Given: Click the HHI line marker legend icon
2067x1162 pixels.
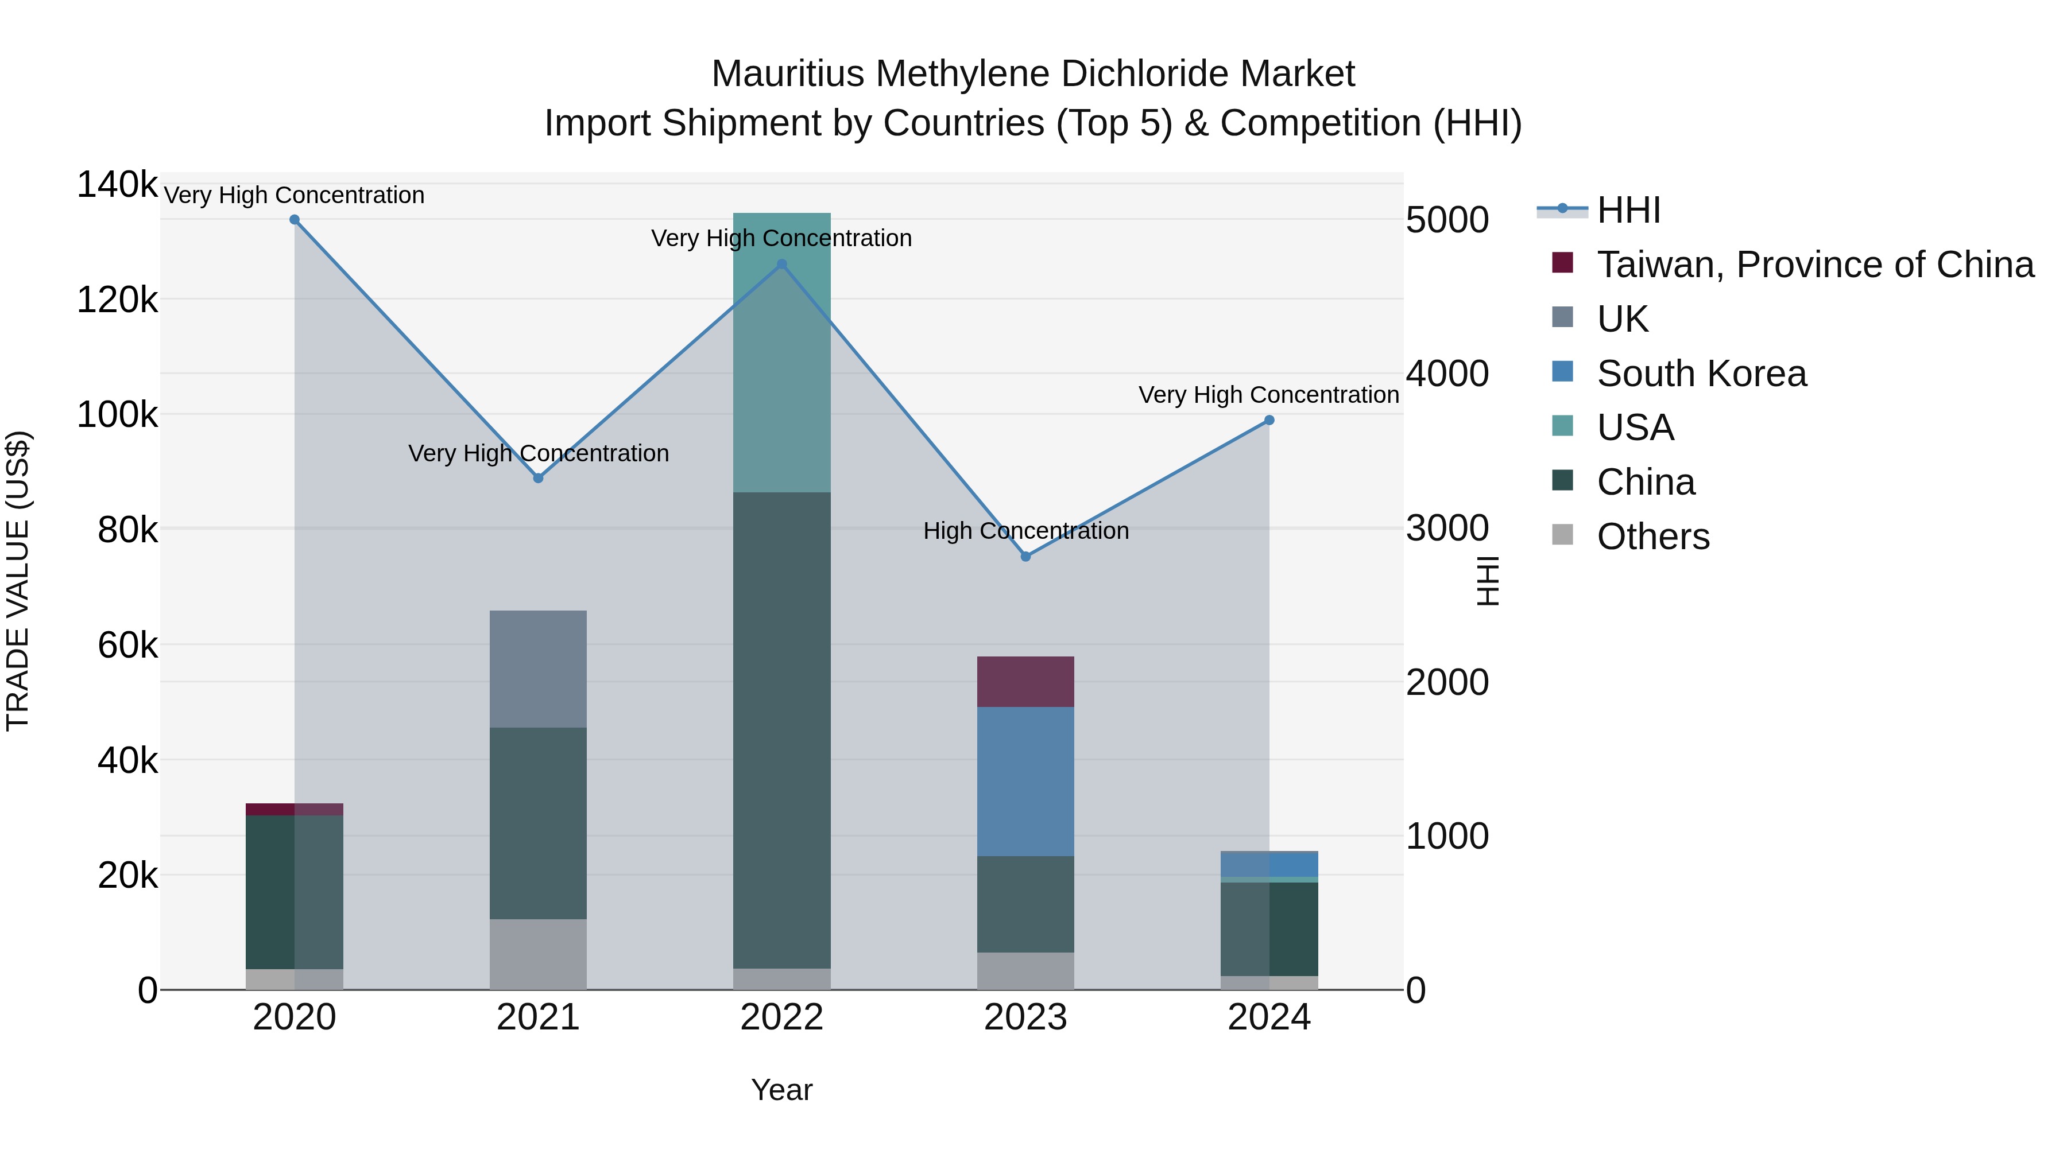Looking at the screenshot, I should point(1562,209).
